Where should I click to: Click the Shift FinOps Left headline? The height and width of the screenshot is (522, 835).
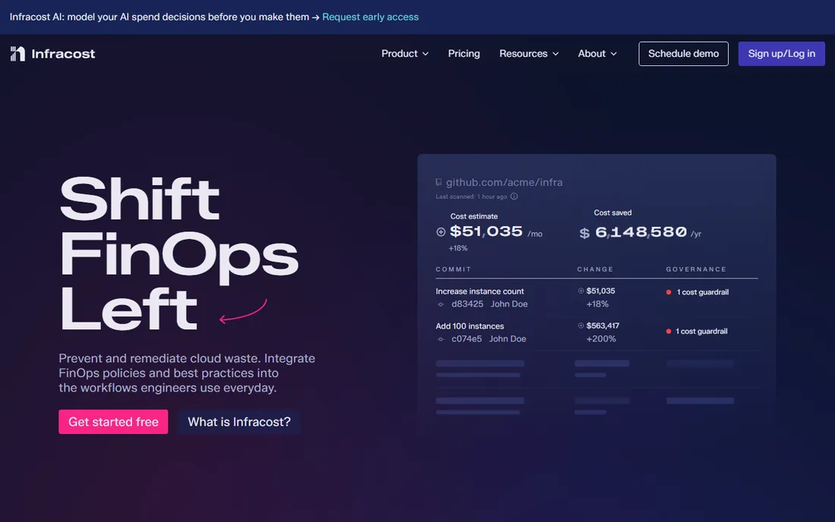coord(179,253)
